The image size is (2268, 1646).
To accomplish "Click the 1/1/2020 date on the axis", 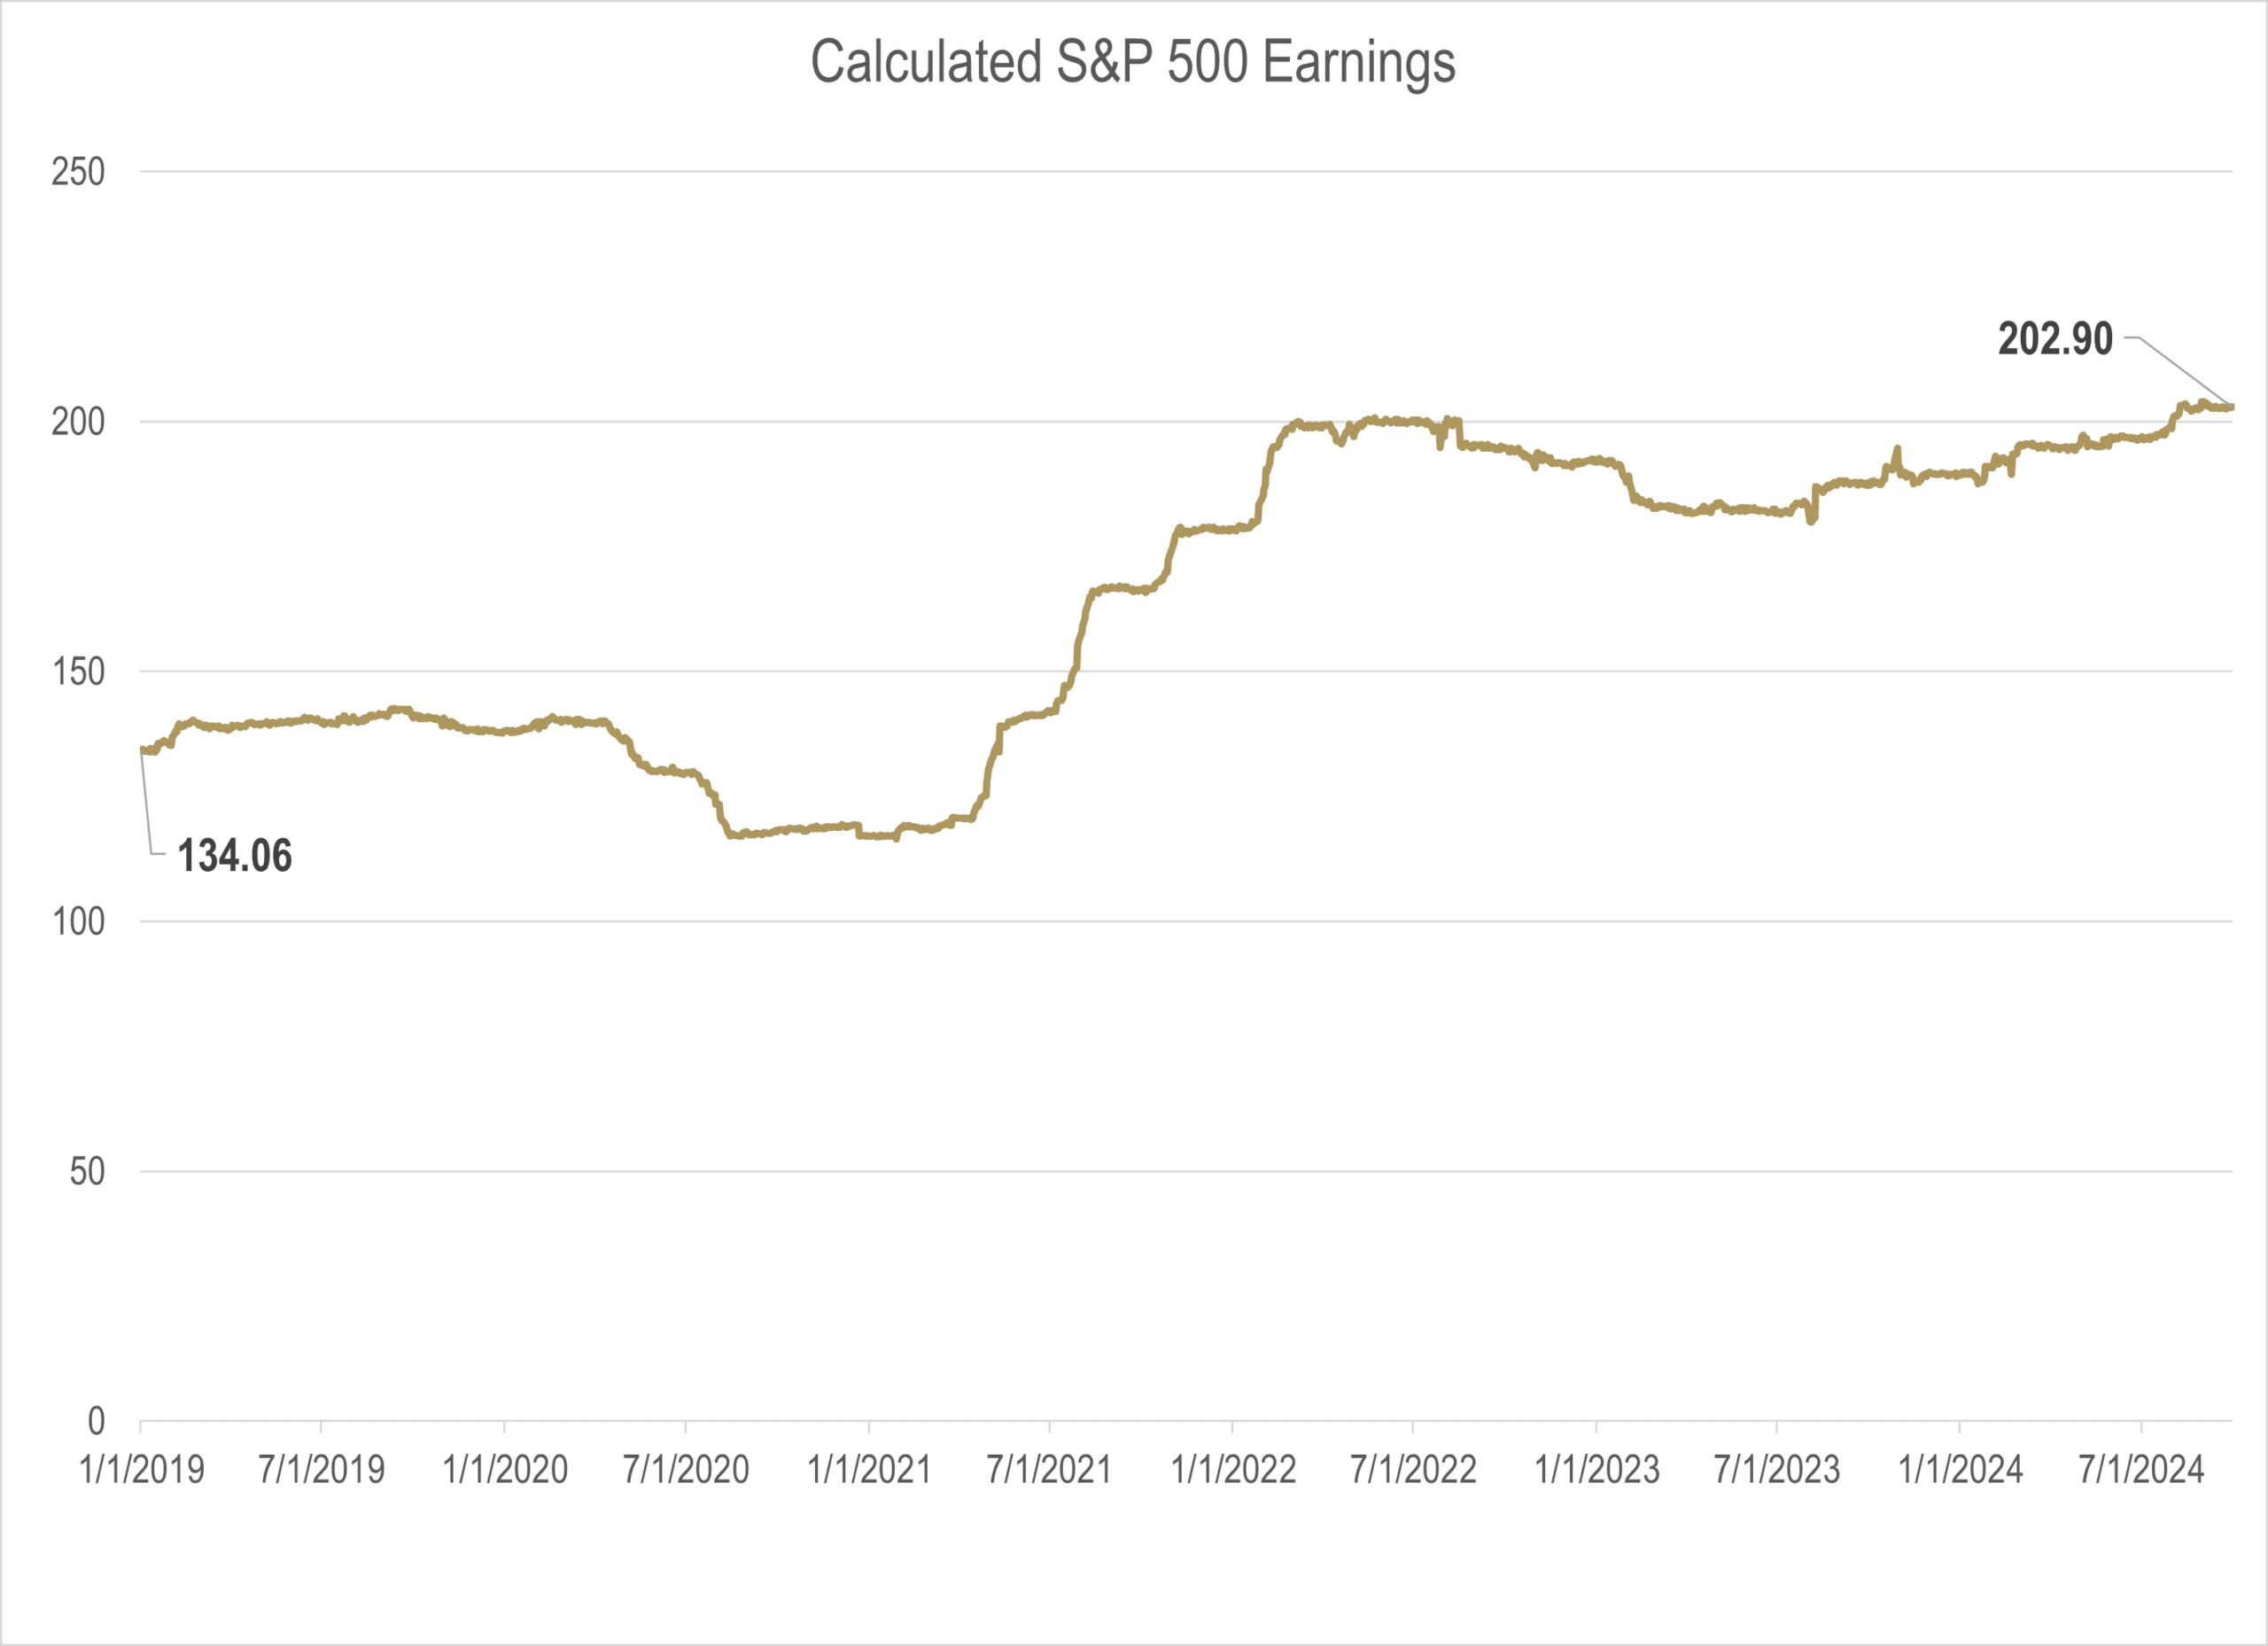I will point(505,1470).
